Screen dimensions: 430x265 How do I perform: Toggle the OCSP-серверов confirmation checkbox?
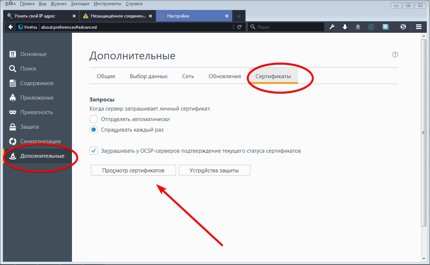point(93,150)
